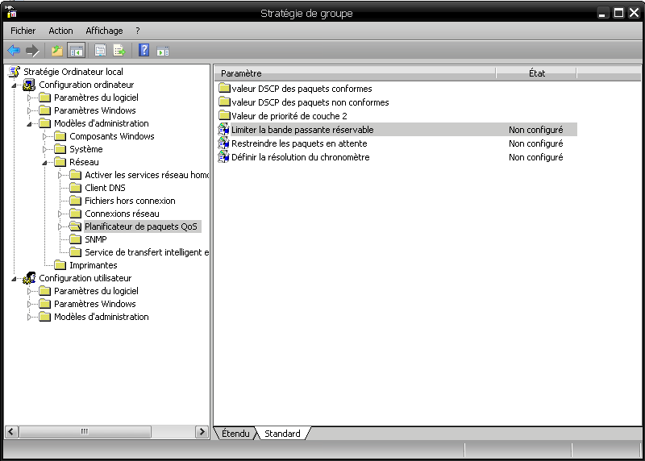Select Limiter la bande passante réservable

pyautogui.click(x=302, y=130)
